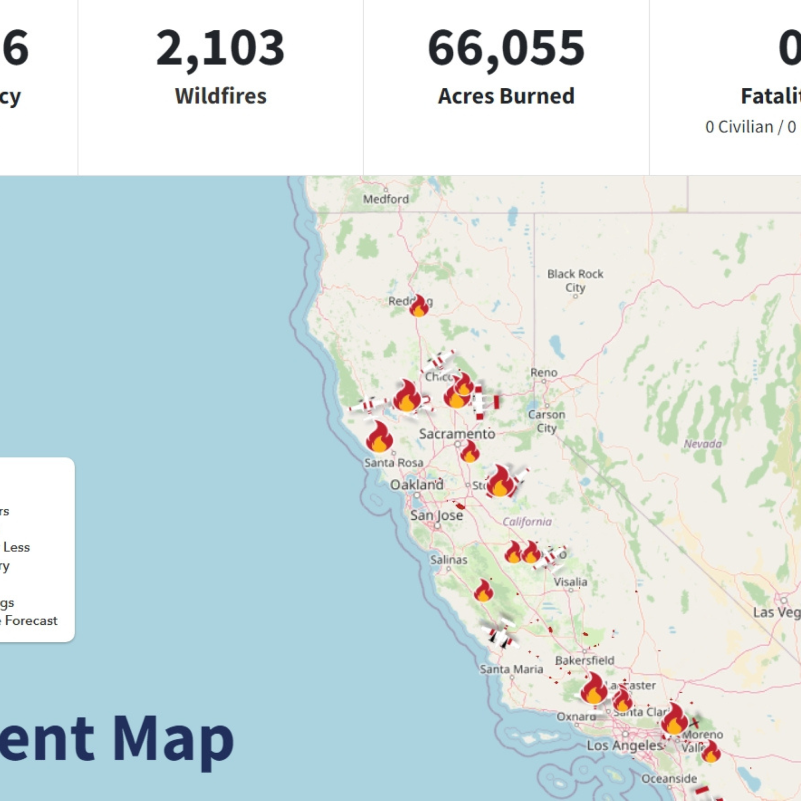Click the aircraft icon above Chico

click(439, 360)
